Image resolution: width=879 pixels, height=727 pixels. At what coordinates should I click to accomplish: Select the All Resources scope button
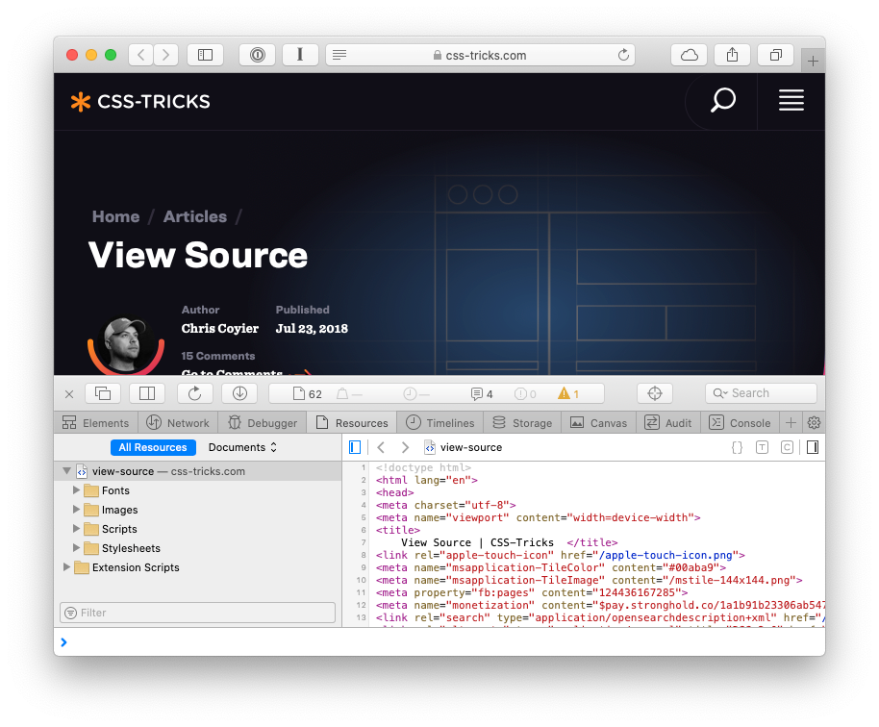click(153, 447)
